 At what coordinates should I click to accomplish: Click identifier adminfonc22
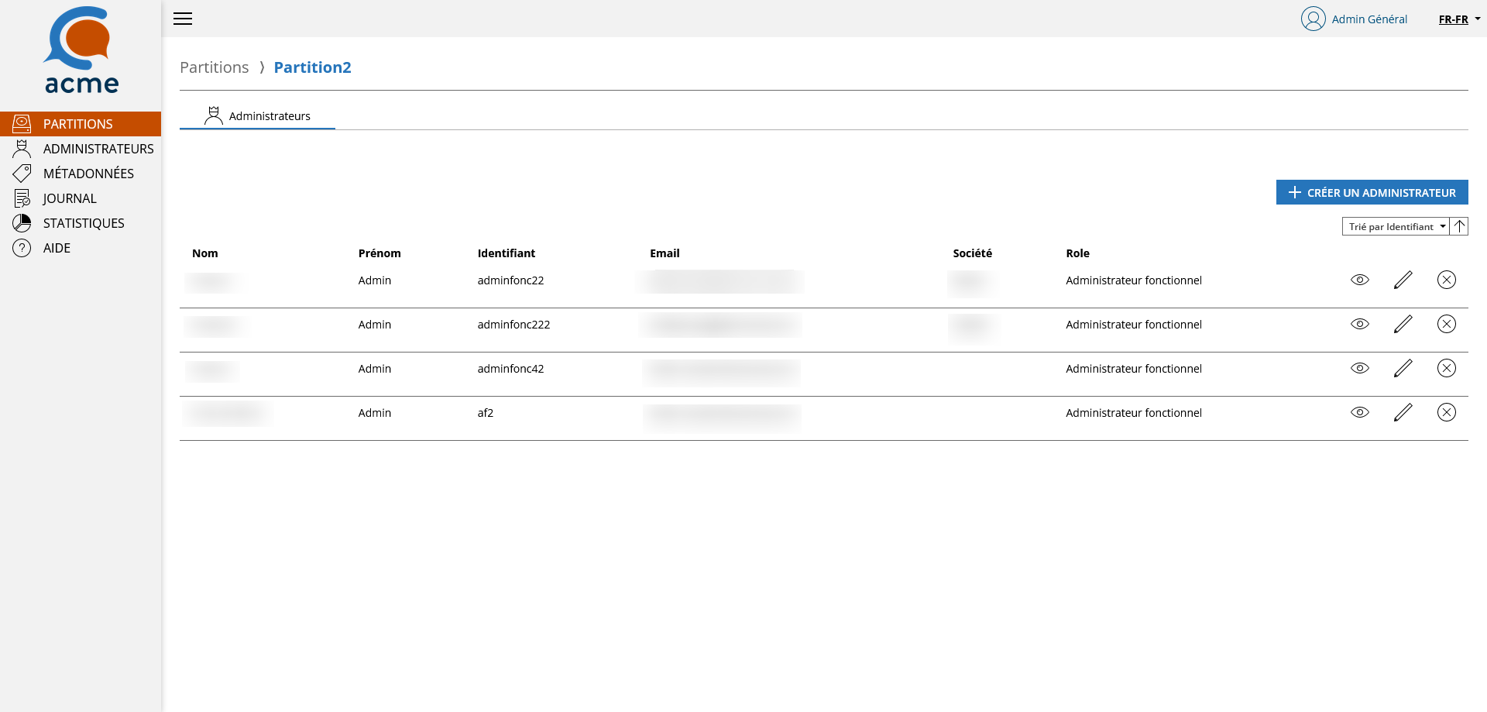[510, 280]
